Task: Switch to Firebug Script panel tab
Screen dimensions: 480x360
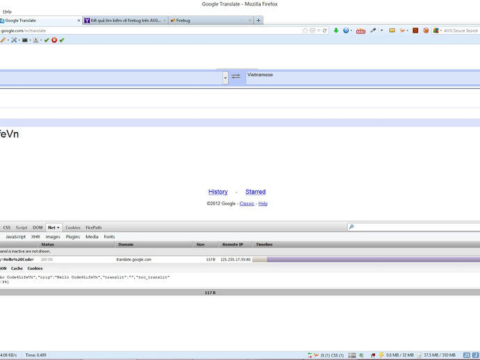Action: click(x=22, y=227)
